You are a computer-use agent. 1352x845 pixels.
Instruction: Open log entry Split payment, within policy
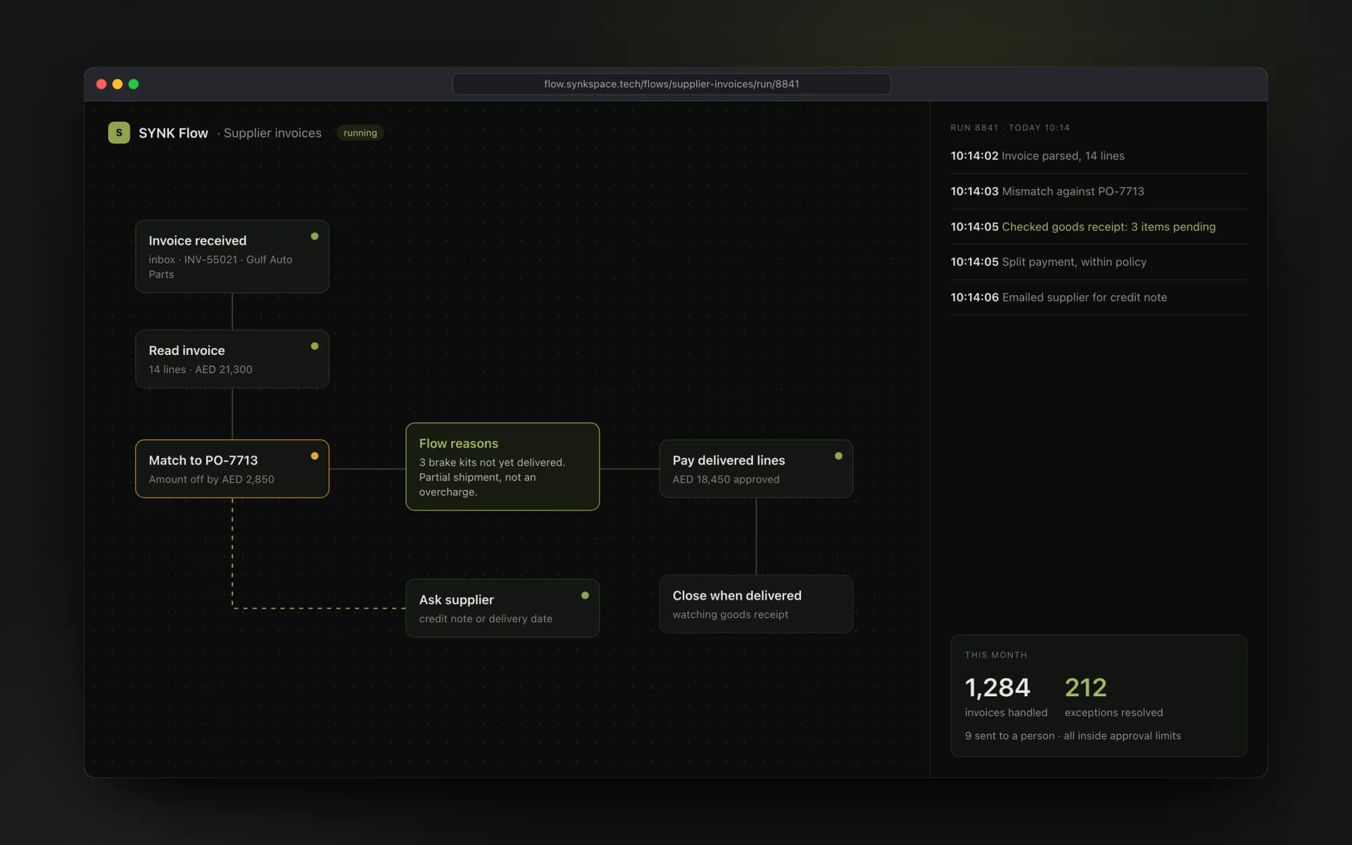pos(1098,262)
